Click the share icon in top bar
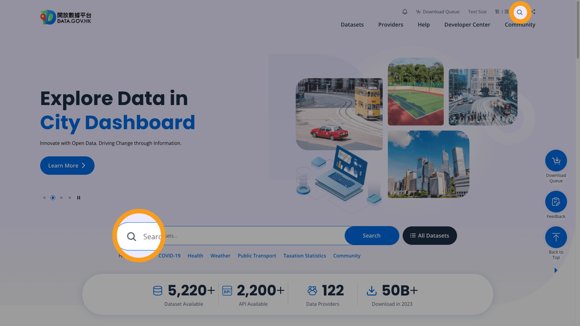This screenshot has height=326, width=580. [533, 12]
